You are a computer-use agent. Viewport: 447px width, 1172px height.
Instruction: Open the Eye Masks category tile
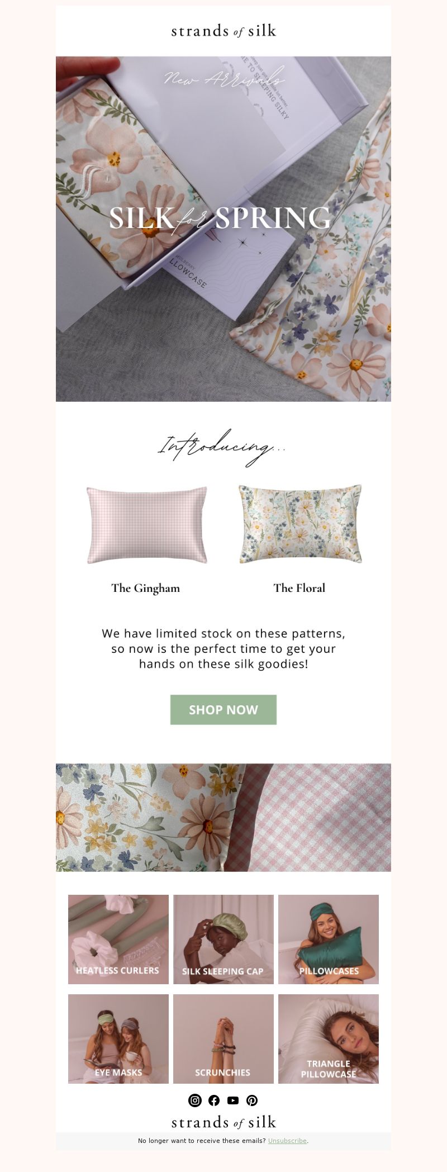118,1038
